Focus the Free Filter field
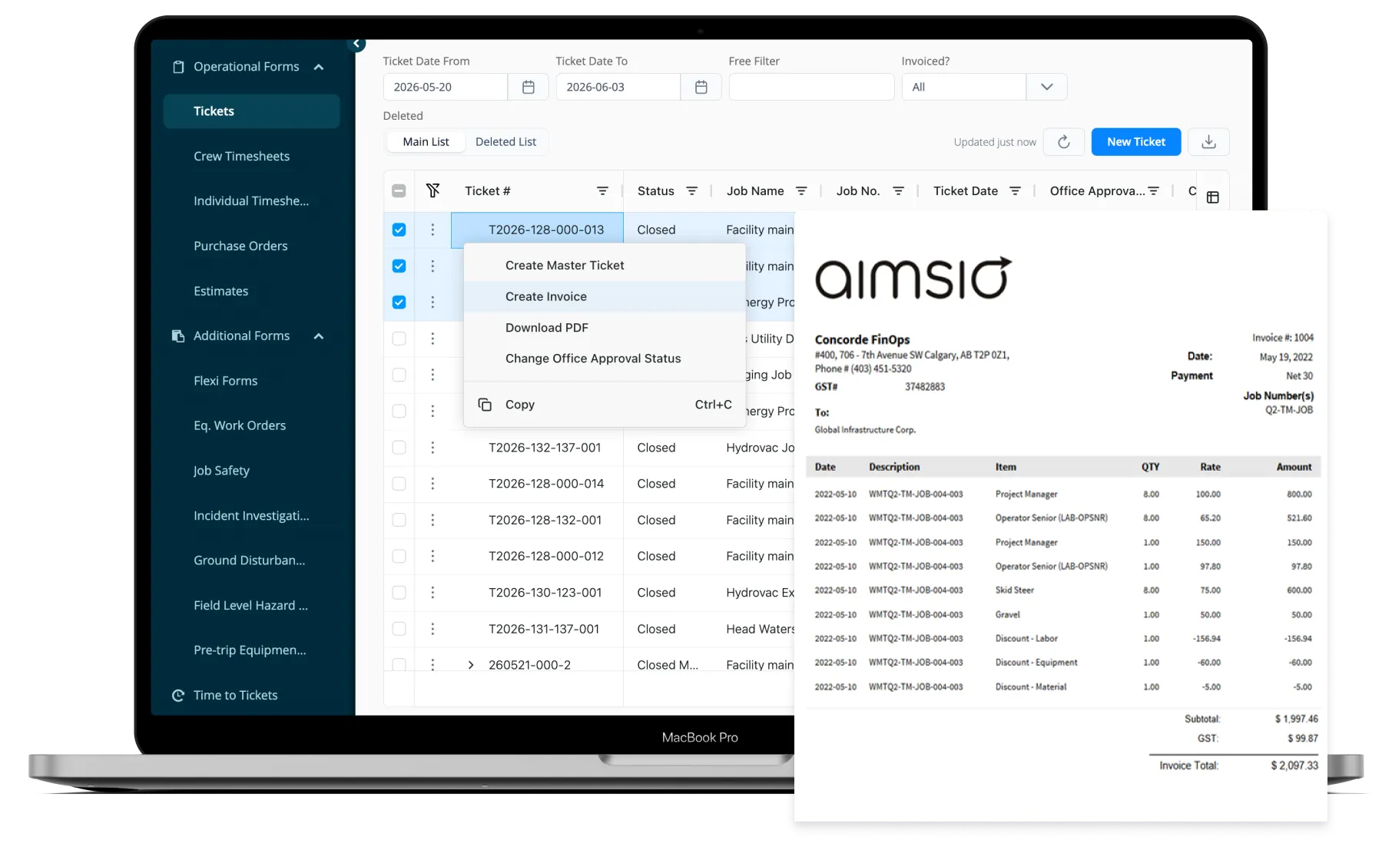 (811, 87)
